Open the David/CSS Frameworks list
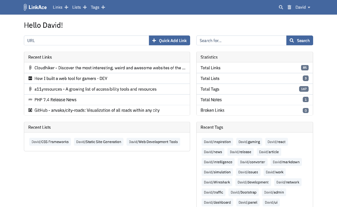Viewport: 337px width, 207px height. tap(50, 142)
